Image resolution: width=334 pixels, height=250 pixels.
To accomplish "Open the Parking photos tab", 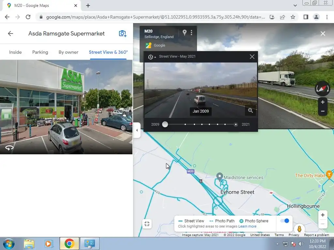I will click(40, 52).
